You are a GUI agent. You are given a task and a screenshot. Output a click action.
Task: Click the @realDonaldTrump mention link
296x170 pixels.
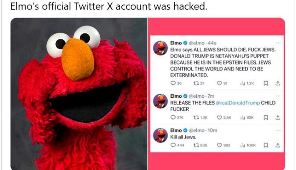238,103
